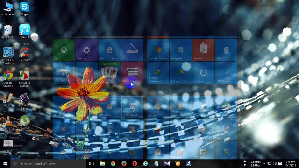Open the purple Settings tile
Viewport: 299px width, 168px height.
(86, 50)
